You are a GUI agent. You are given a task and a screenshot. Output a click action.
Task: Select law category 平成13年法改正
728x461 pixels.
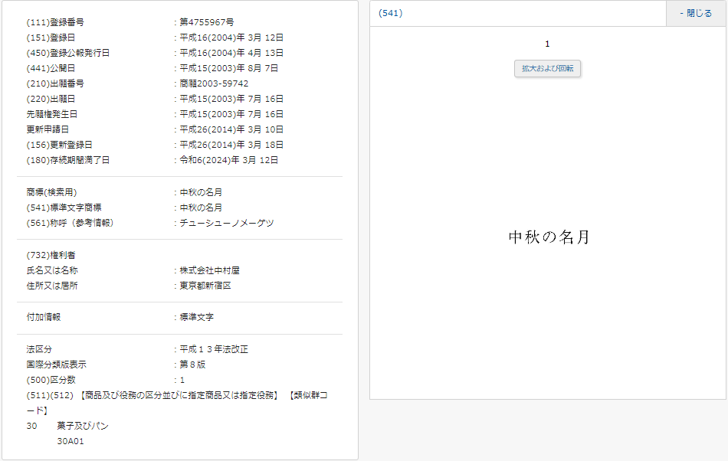tap(214, 349)
